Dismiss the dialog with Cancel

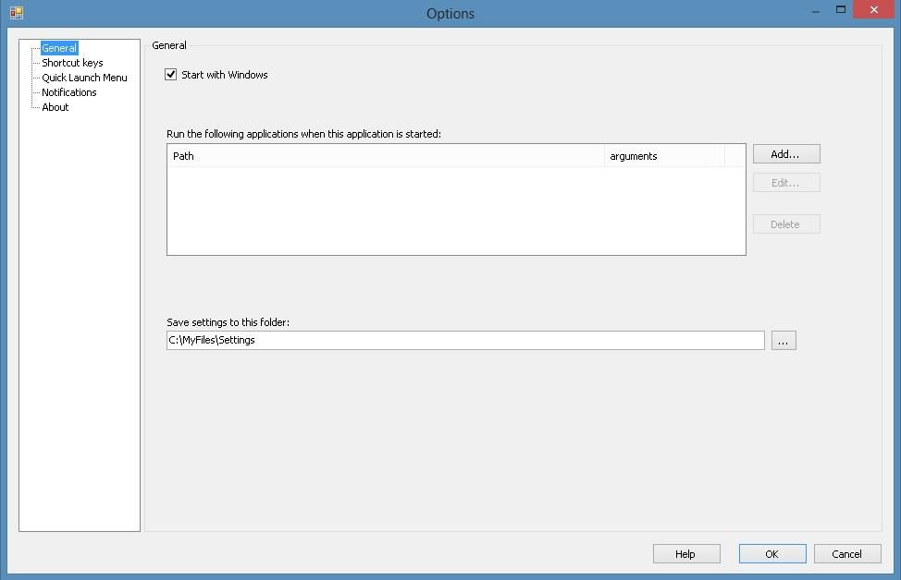point(846,553)
